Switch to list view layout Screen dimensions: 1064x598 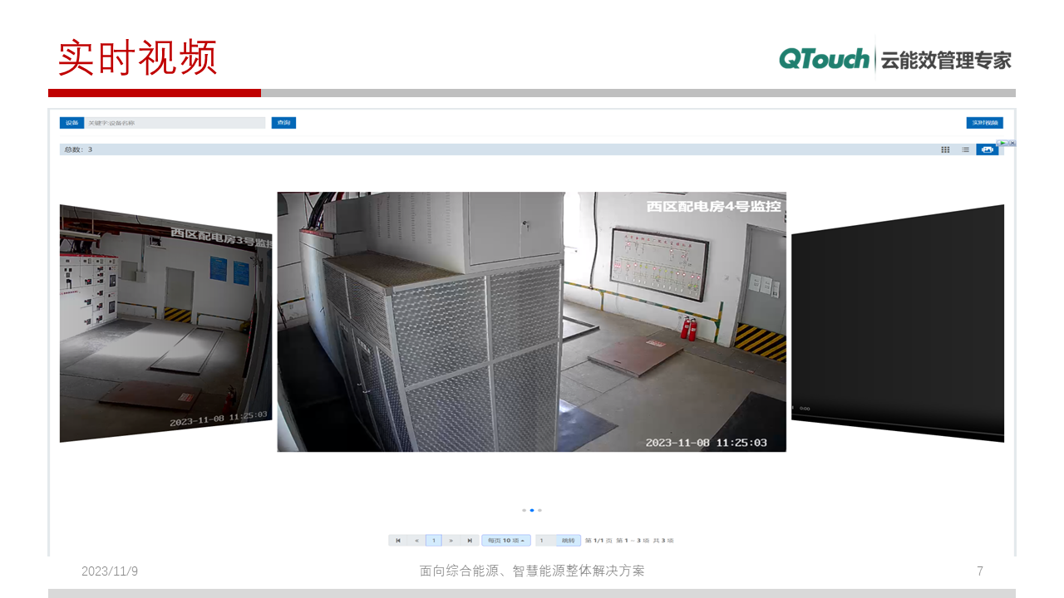click(x=964, y=149)
